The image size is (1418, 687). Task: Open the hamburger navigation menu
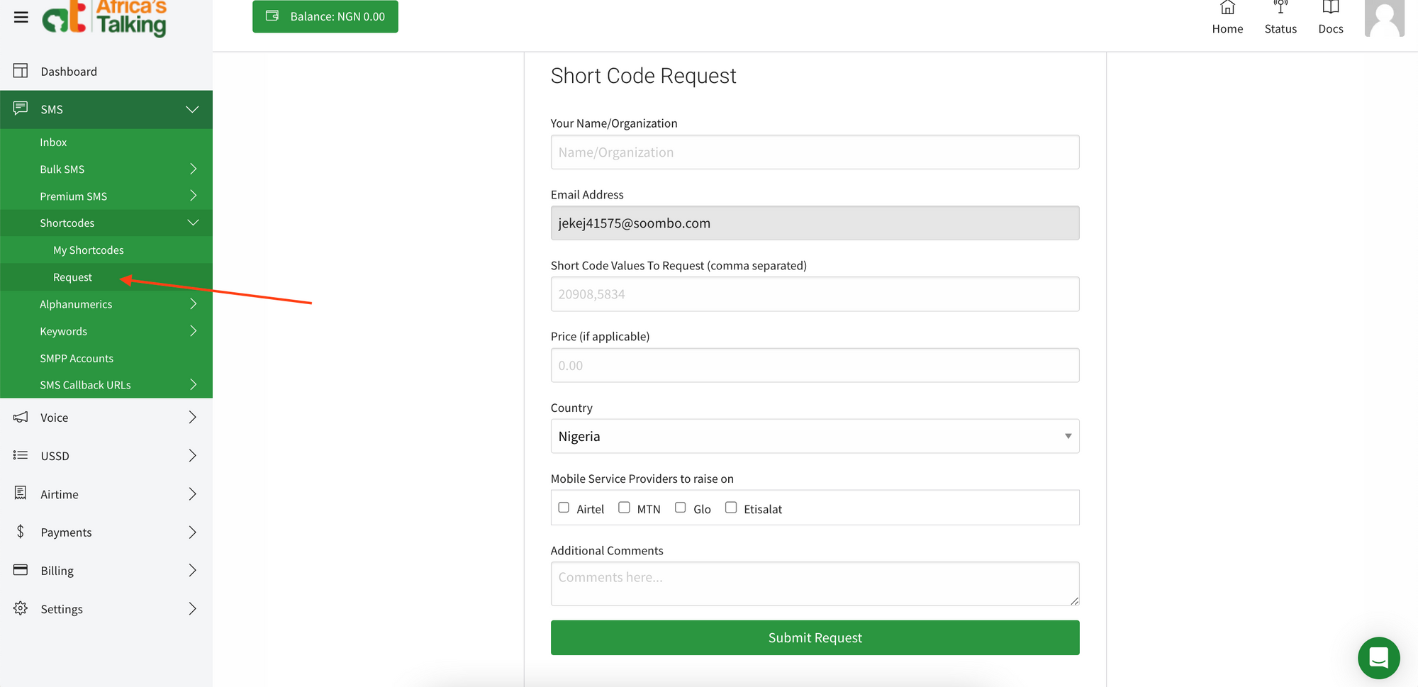pyautogui.click(x=20, y=17)
